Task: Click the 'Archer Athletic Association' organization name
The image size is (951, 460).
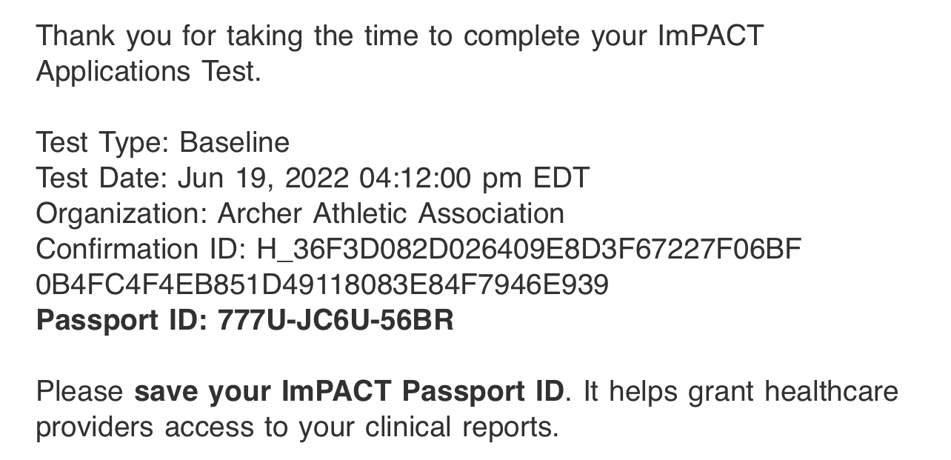Action: tap(390, 213)
